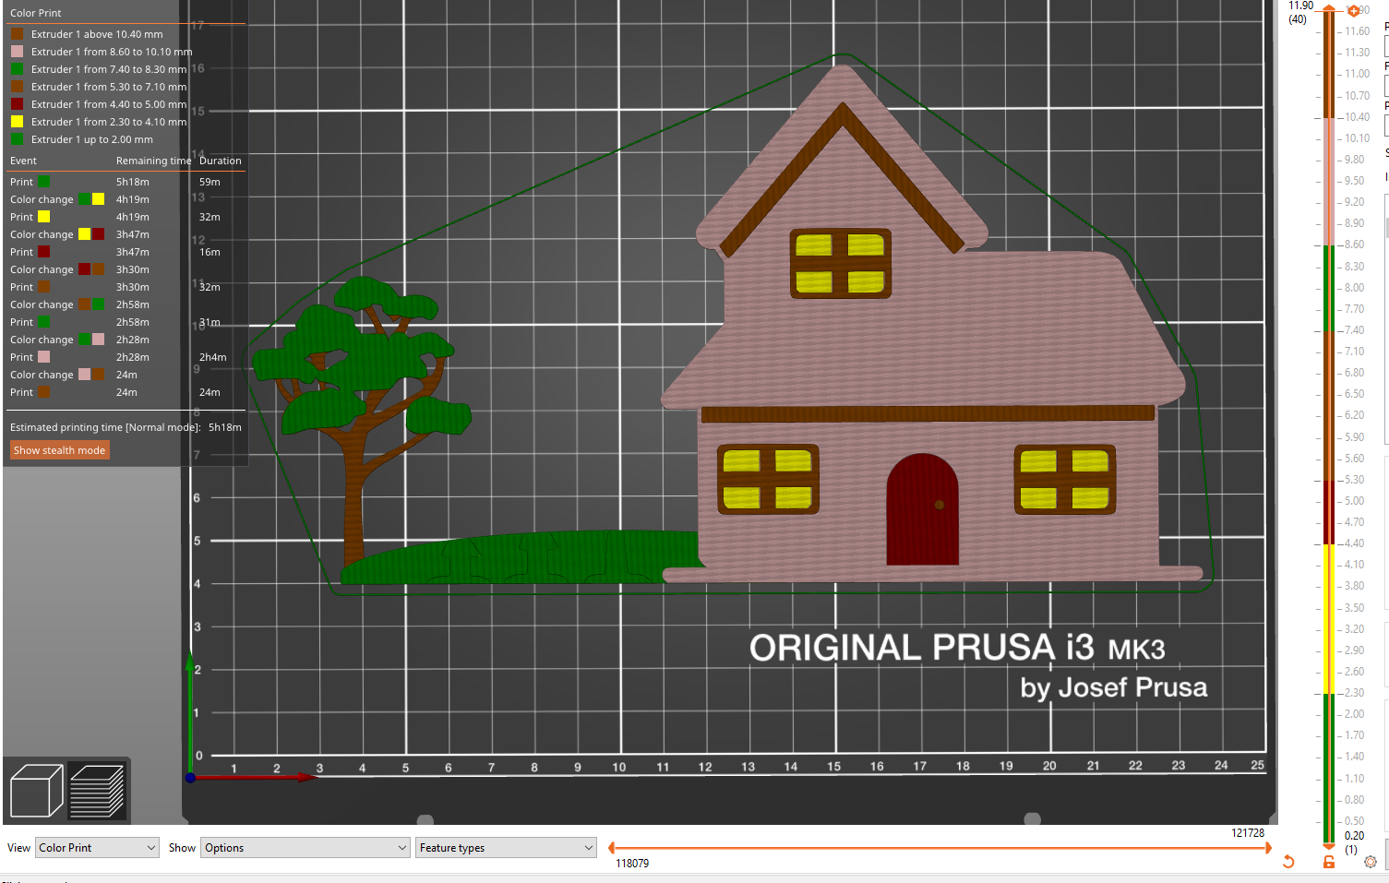Image resolution: width=1389 pixels, height=883 pixels.
Task: Click the red door on the house model
Action: 922,510
